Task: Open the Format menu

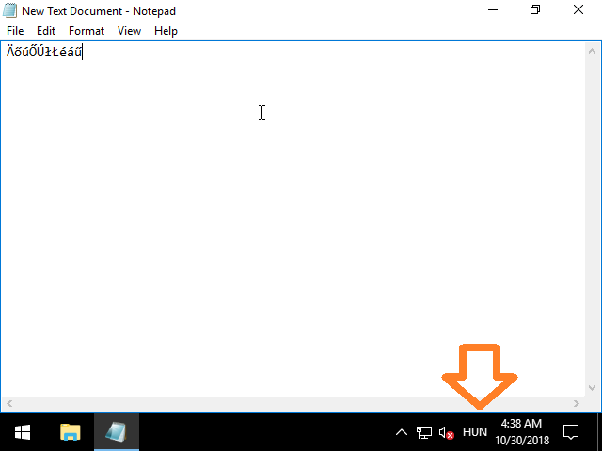Action: click(x=87, y=31)
